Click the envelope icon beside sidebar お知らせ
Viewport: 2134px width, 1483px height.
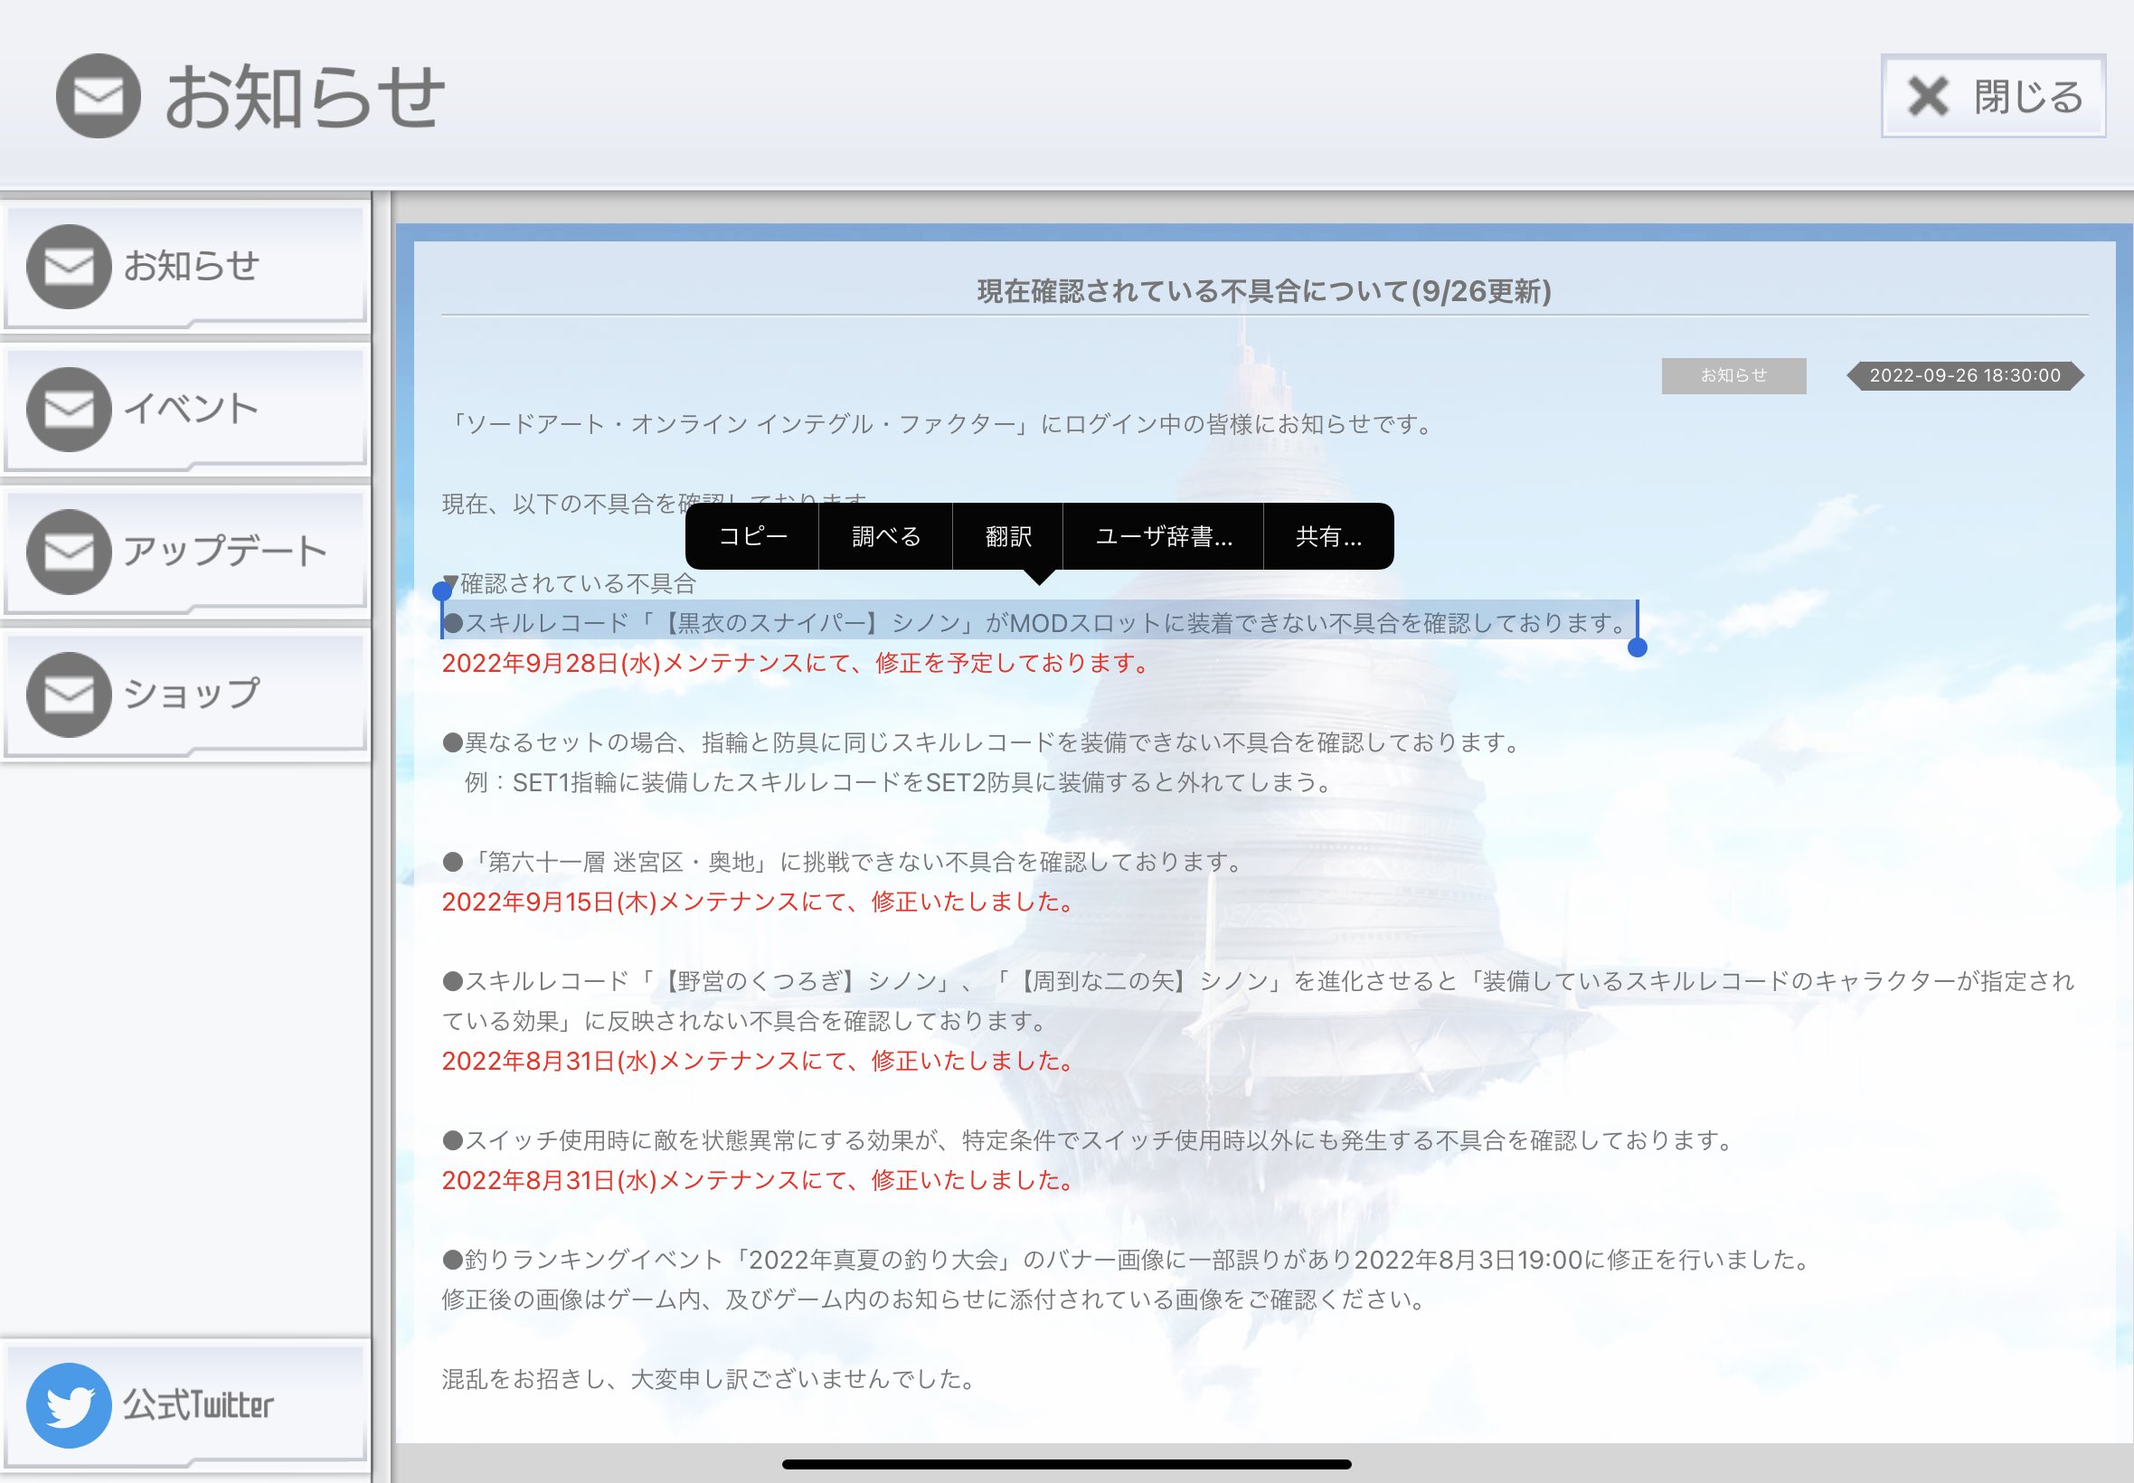point(69,266)
